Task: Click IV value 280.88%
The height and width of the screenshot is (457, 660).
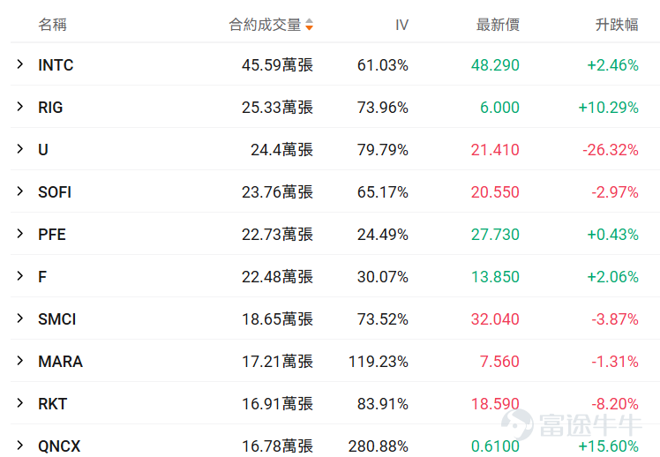Action: pyautogui.click(x=379, y=446)
